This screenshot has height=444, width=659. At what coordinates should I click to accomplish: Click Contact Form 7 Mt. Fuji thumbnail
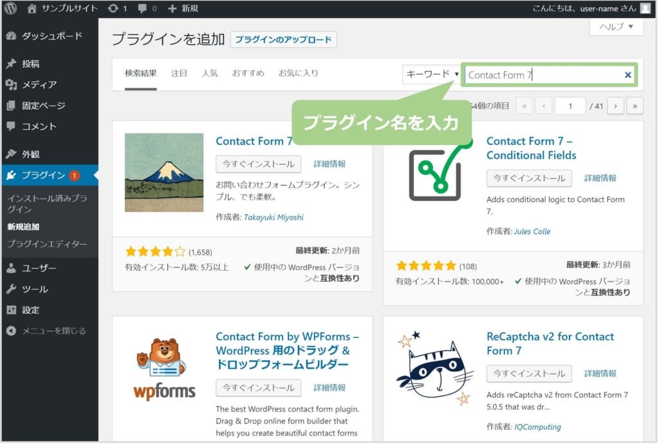pos(164,173)
